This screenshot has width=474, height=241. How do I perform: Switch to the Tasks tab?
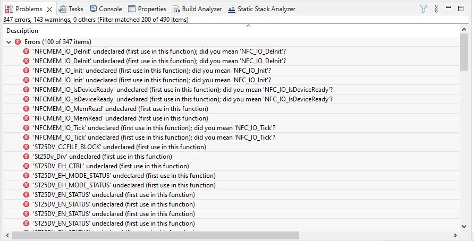(x=71, y=9)
